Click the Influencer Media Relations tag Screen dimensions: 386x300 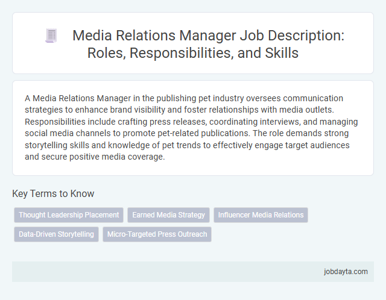(x=261, y=215)
